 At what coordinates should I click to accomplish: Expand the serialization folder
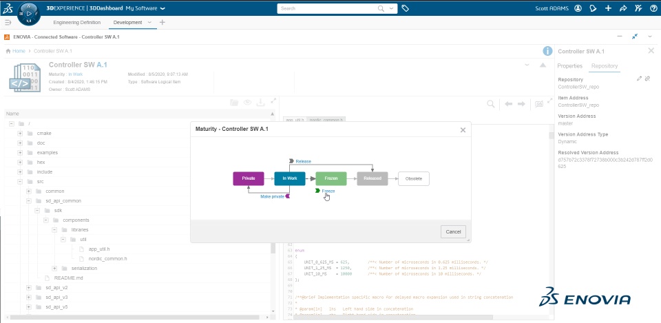(x=54, y=268)
